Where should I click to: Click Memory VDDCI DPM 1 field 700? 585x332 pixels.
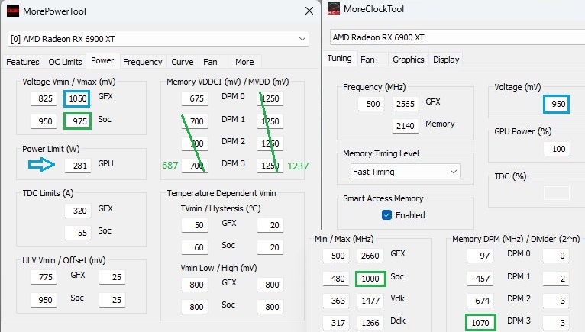(195, 121)
